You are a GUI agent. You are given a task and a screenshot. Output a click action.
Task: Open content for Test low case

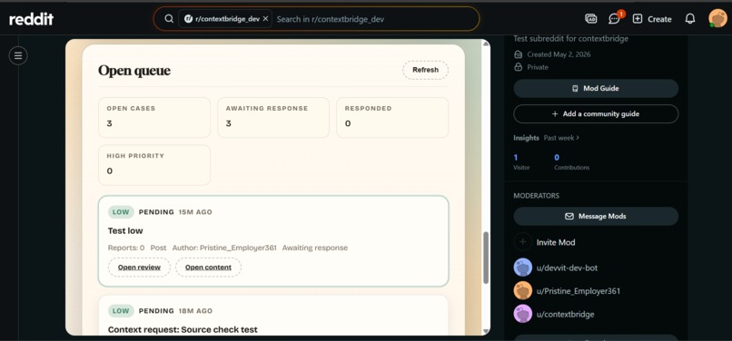tap(208, 268)
